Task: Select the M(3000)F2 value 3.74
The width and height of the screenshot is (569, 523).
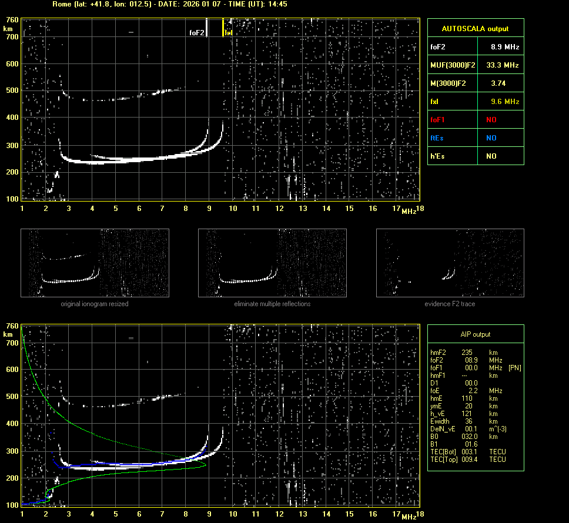Action: click(x=498, y=83)
